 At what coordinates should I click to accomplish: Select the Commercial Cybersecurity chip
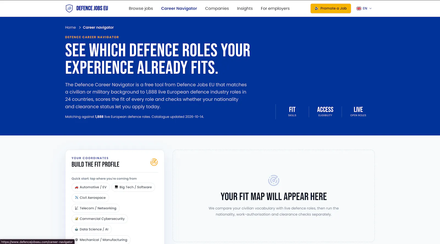pyautogui.click(x=100, y=219)
